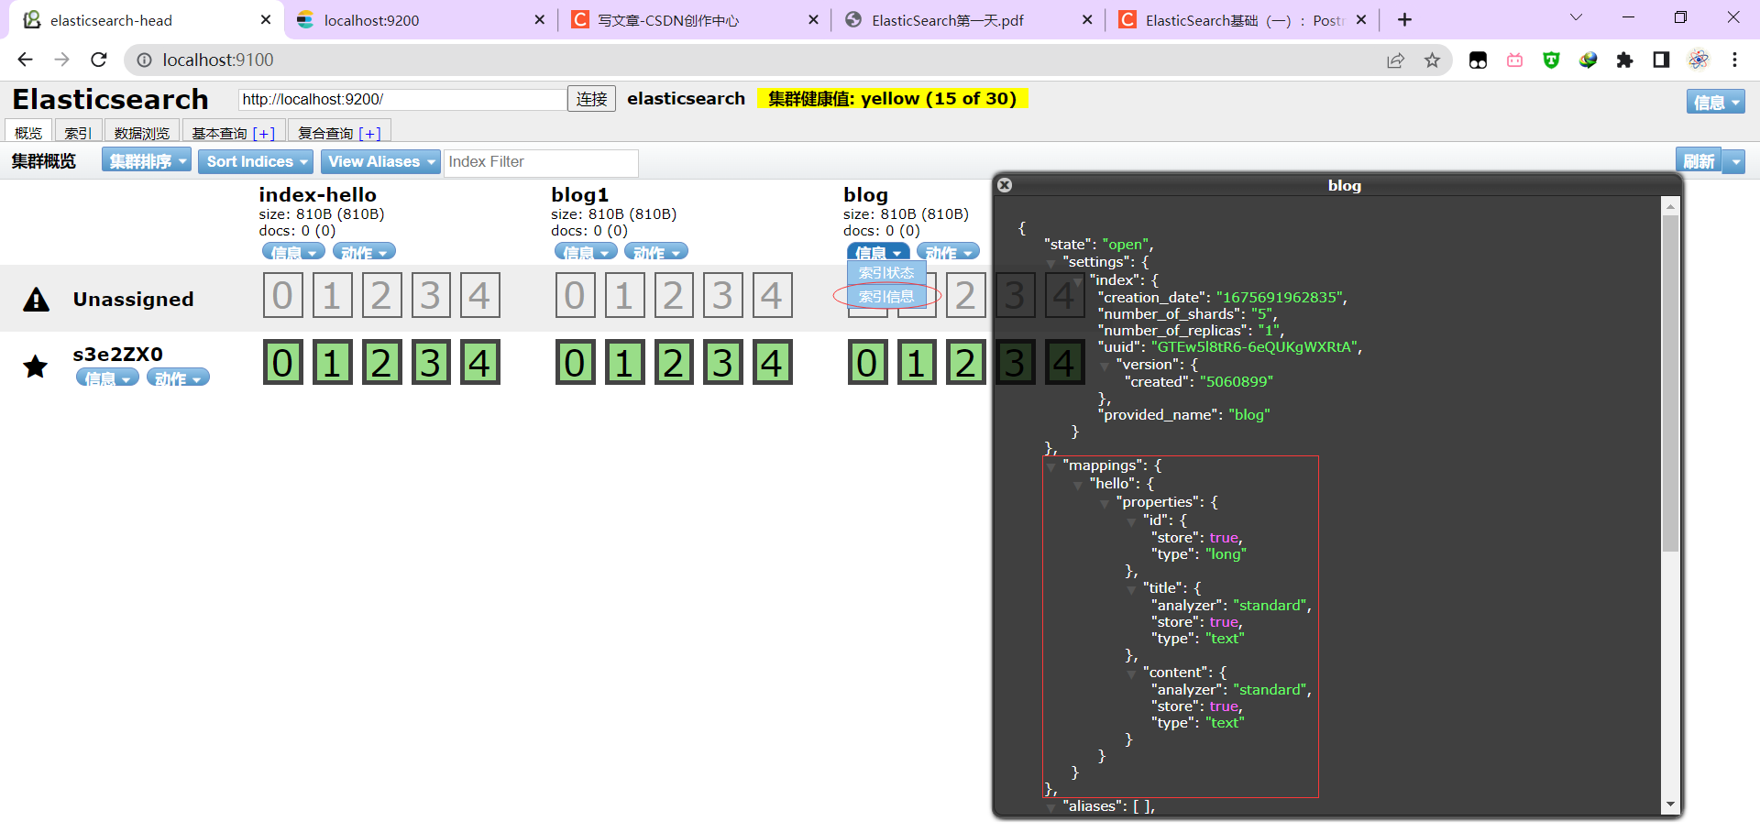Open 动作 dropdown under blog index
Image resolution: width=1760 pixels, height=832 pixels.
click(948, 251)
